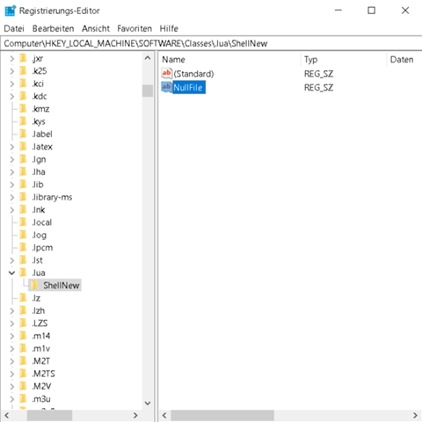
Task: Select the .M2V registry key
Action: point(41,386)
